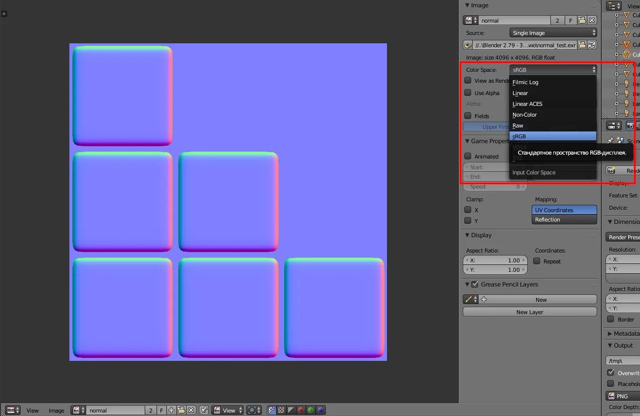Open the View mode dropdown in bottom header
The width and height of the screenshot is (640, 416).
[227, 410]
